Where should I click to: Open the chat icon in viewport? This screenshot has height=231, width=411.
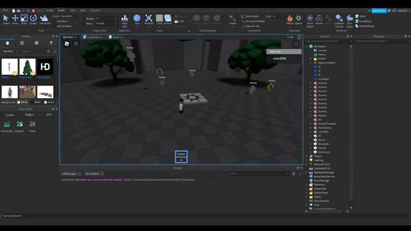pos(76,44)
